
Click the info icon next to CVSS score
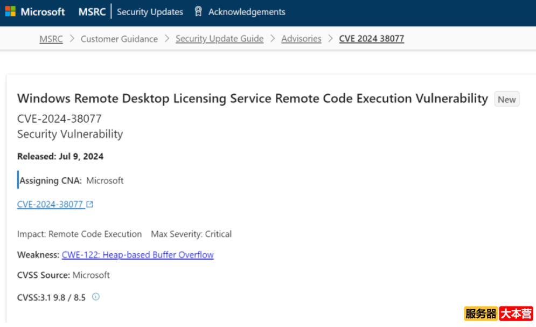click(x=96, y=297)
